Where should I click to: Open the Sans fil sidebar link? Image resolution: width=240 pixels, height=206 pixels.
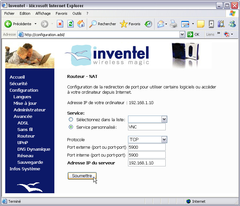pos(25,130)
